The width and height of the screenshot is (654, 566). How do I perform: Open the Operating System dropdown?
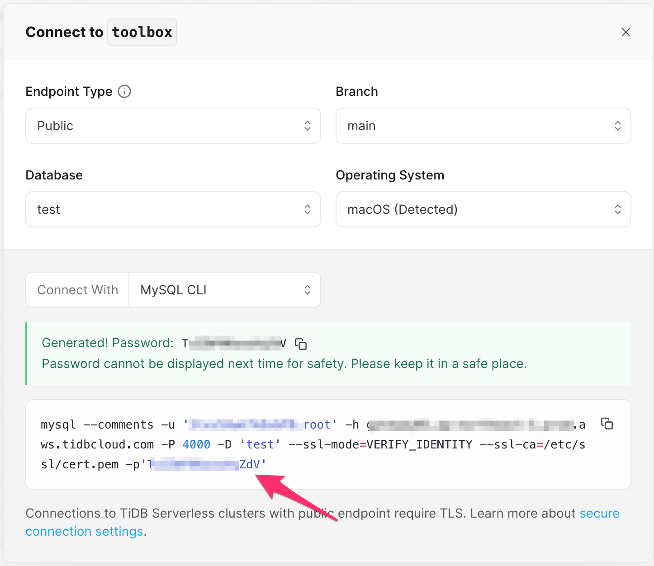(x=483, y=209)
